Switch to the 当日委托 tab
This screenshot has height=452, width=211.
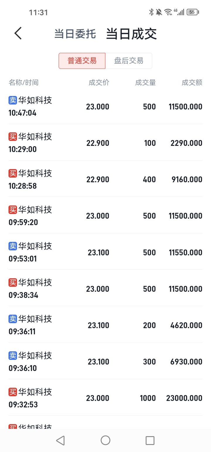[75, 34]
